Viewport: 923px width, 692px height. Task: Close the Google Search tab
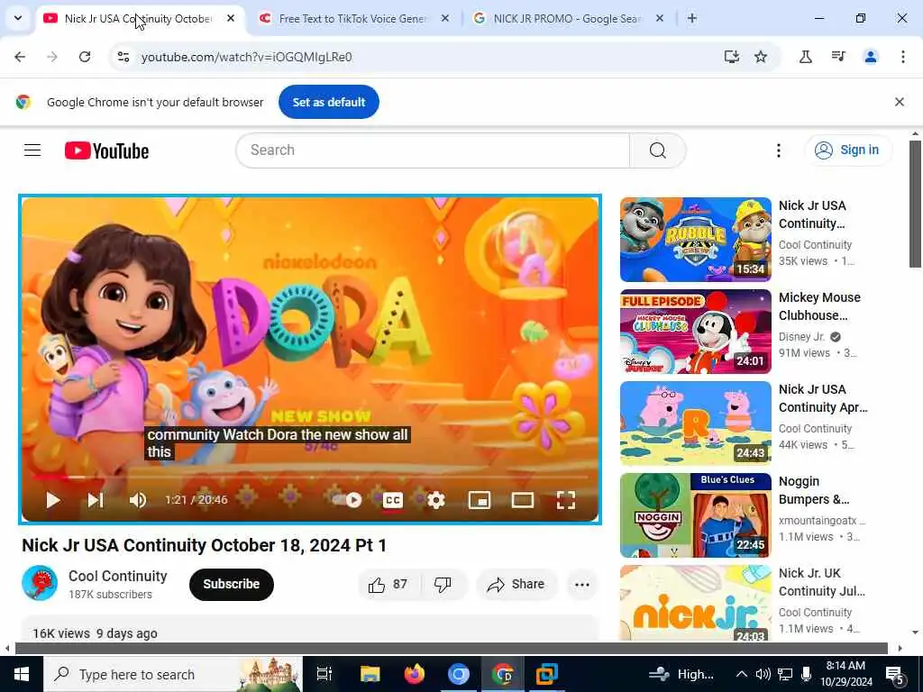click(x=659, y=19)
